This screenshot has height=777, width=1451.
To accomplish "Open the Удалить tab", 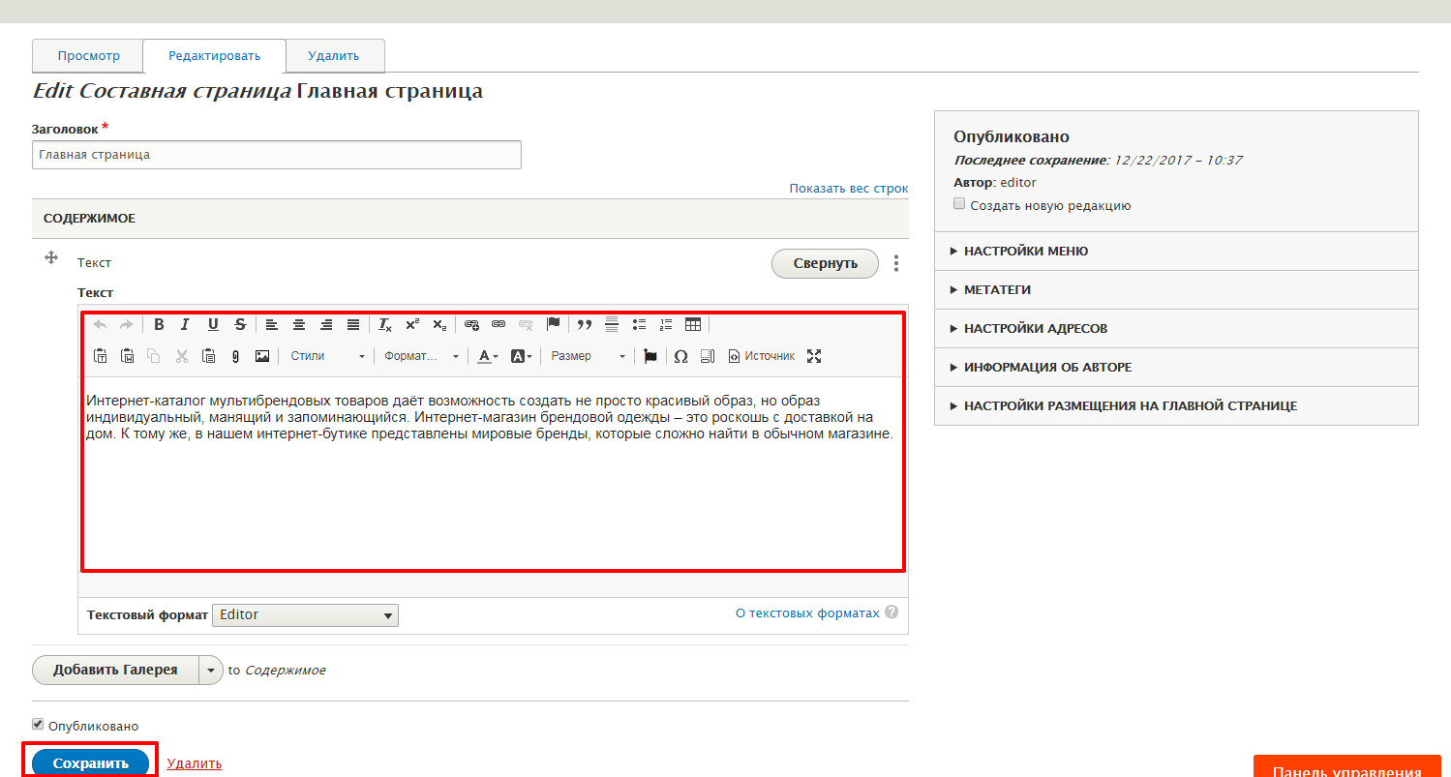I will click(x=335, y=55).
